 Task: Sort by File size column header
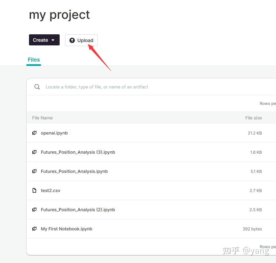[x=253, y=118]
